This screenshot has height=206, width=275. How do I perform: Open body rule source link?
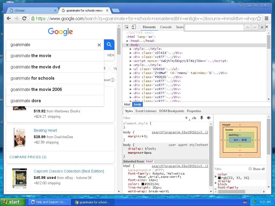coord(180,132)
